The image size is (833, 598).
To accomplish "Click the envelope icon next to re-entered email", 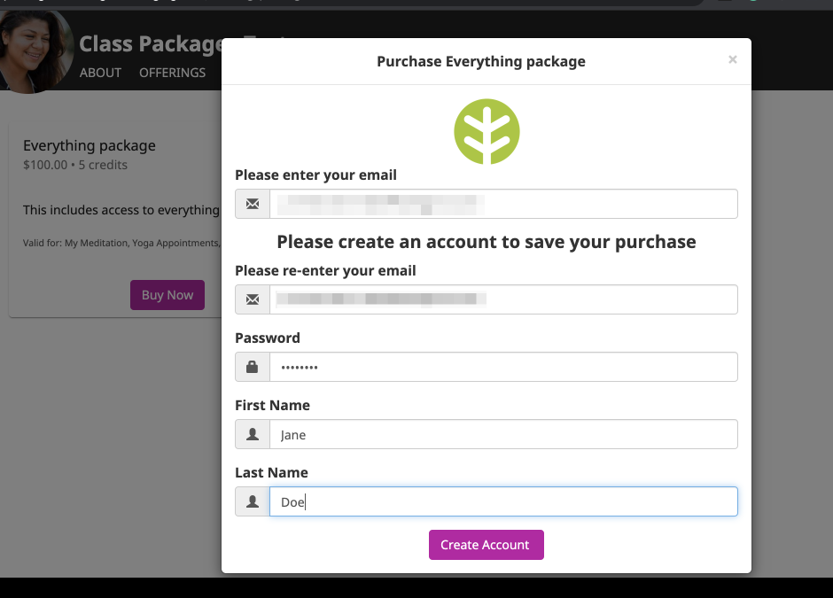I will pos(252,299).
